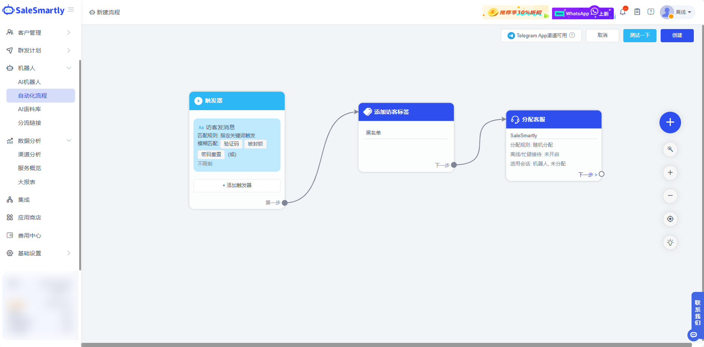Click the magic wand auto-layout icon
Image resolution: width=704 pixels, height=347 pixels.
(x=670, y=149)
